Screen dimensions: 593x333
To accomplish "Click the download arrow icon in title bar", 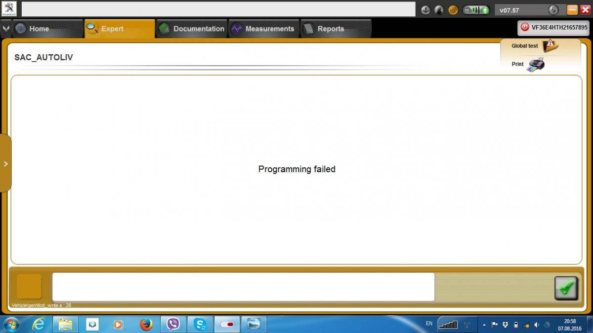I will (425, 10).
